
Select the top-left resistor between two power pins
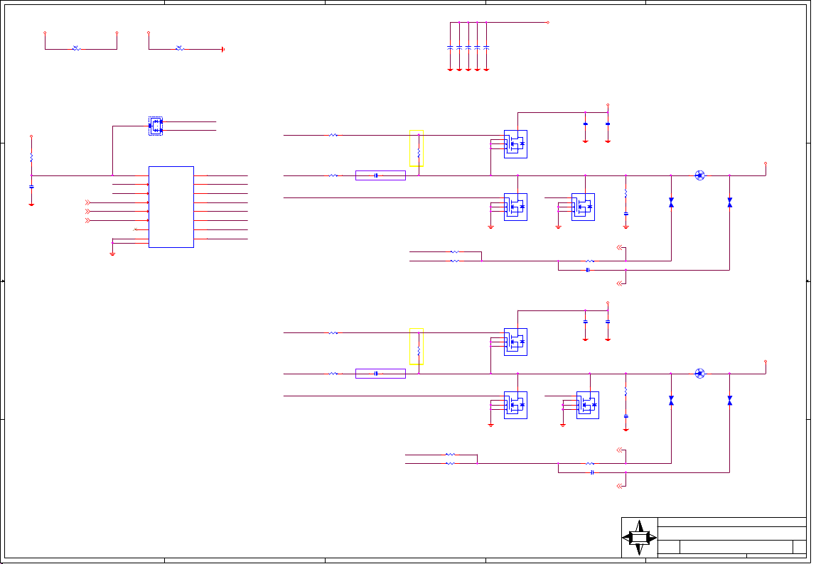coord(76,48)
